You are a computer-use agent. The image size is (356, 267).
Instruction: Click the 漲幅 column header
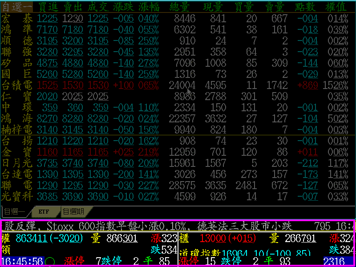[149, 6]
